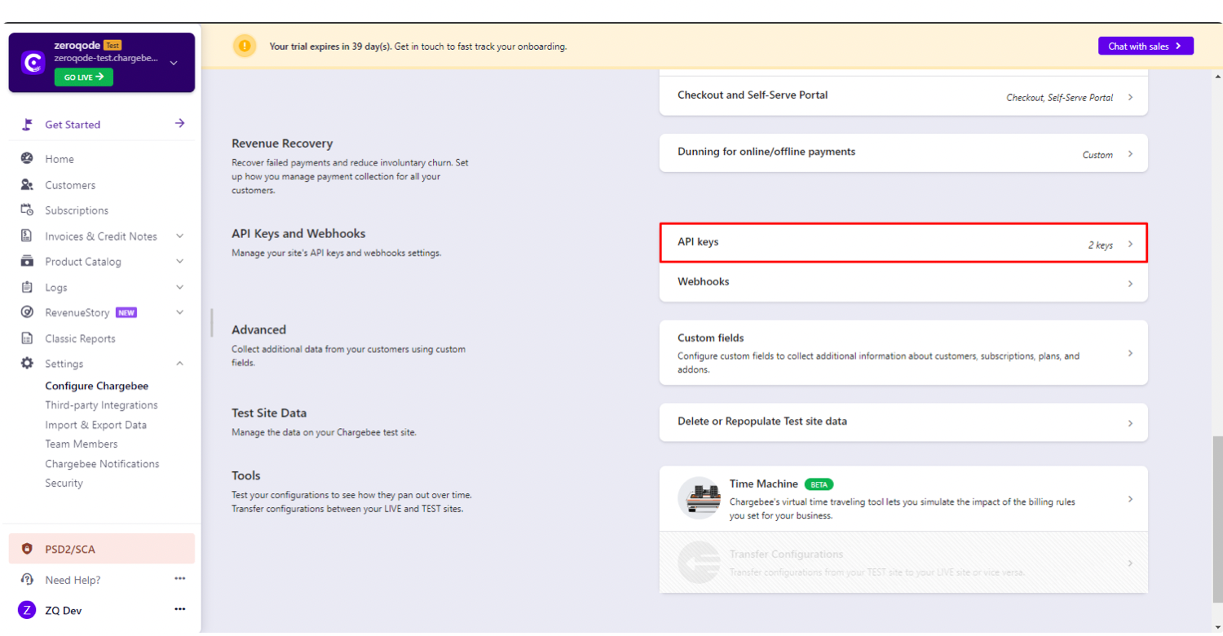The image size is (1223, 636).
Task: Open the Time Machine row chevron
Action: [x=1130, y=499]
